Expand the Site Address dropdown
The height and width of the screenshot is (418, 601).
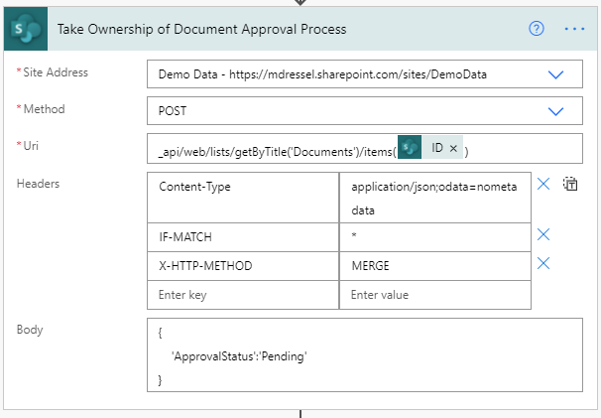coord(555,74)
